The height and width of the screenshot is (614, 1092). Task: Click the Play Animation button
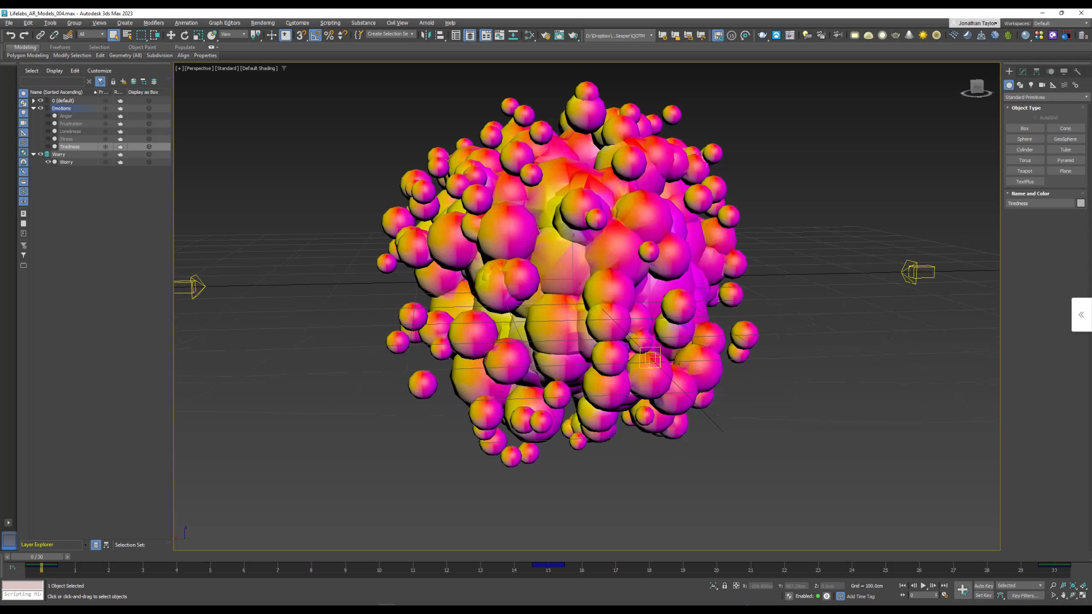point(923,586)
